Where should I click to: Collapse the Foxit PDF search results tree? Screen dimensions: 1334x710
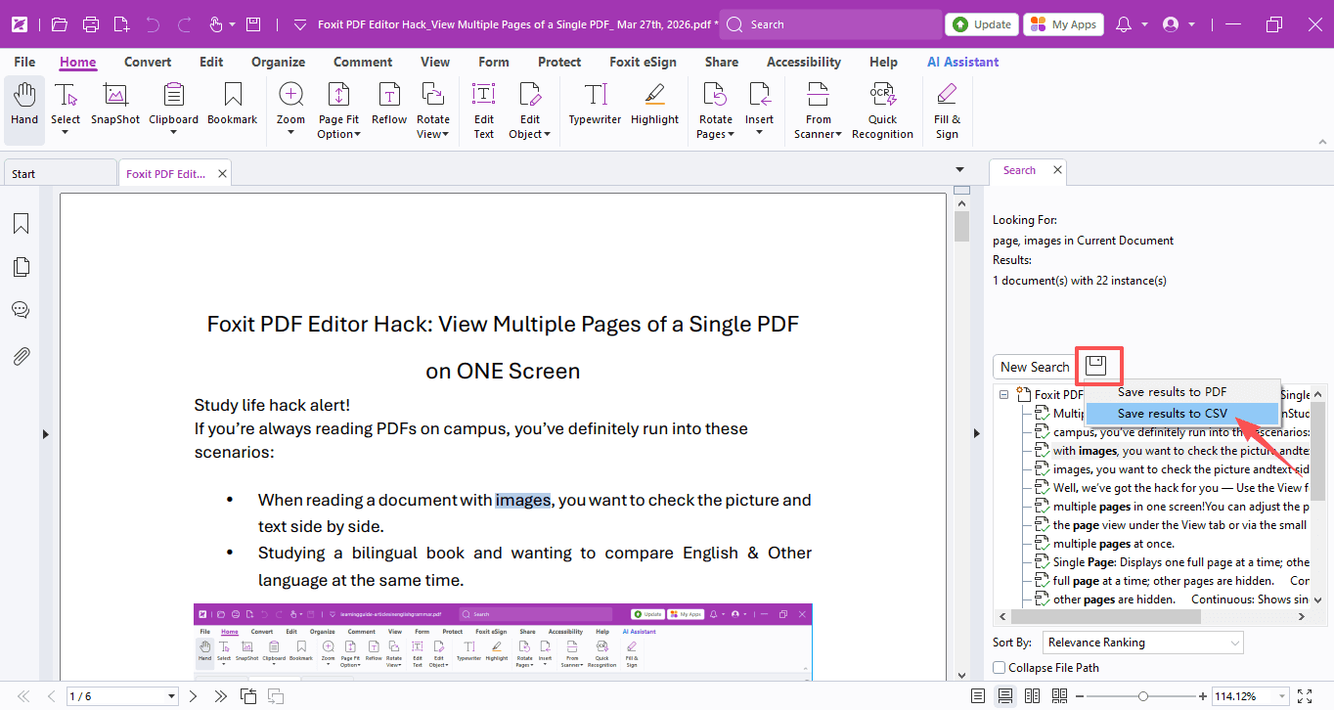click(1004, 395)
